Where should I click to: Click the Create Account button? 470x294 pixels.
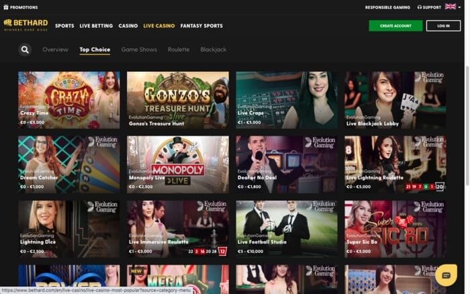[395, 26]
